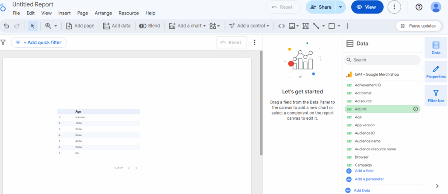The image size is (448, 194).
Task: Click the zoom magnifier icon
Action: click(x=48, y=26)
